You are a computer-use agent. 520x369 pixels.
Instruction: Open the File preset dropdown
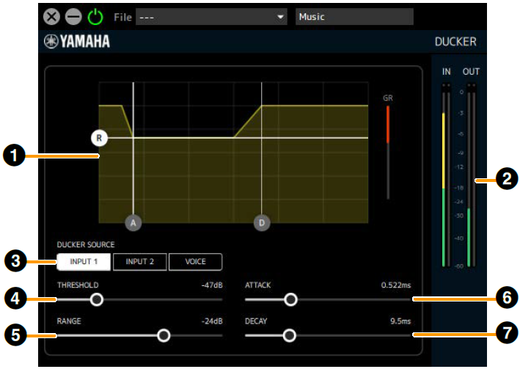pyautogui.click(x=211, y=16)
